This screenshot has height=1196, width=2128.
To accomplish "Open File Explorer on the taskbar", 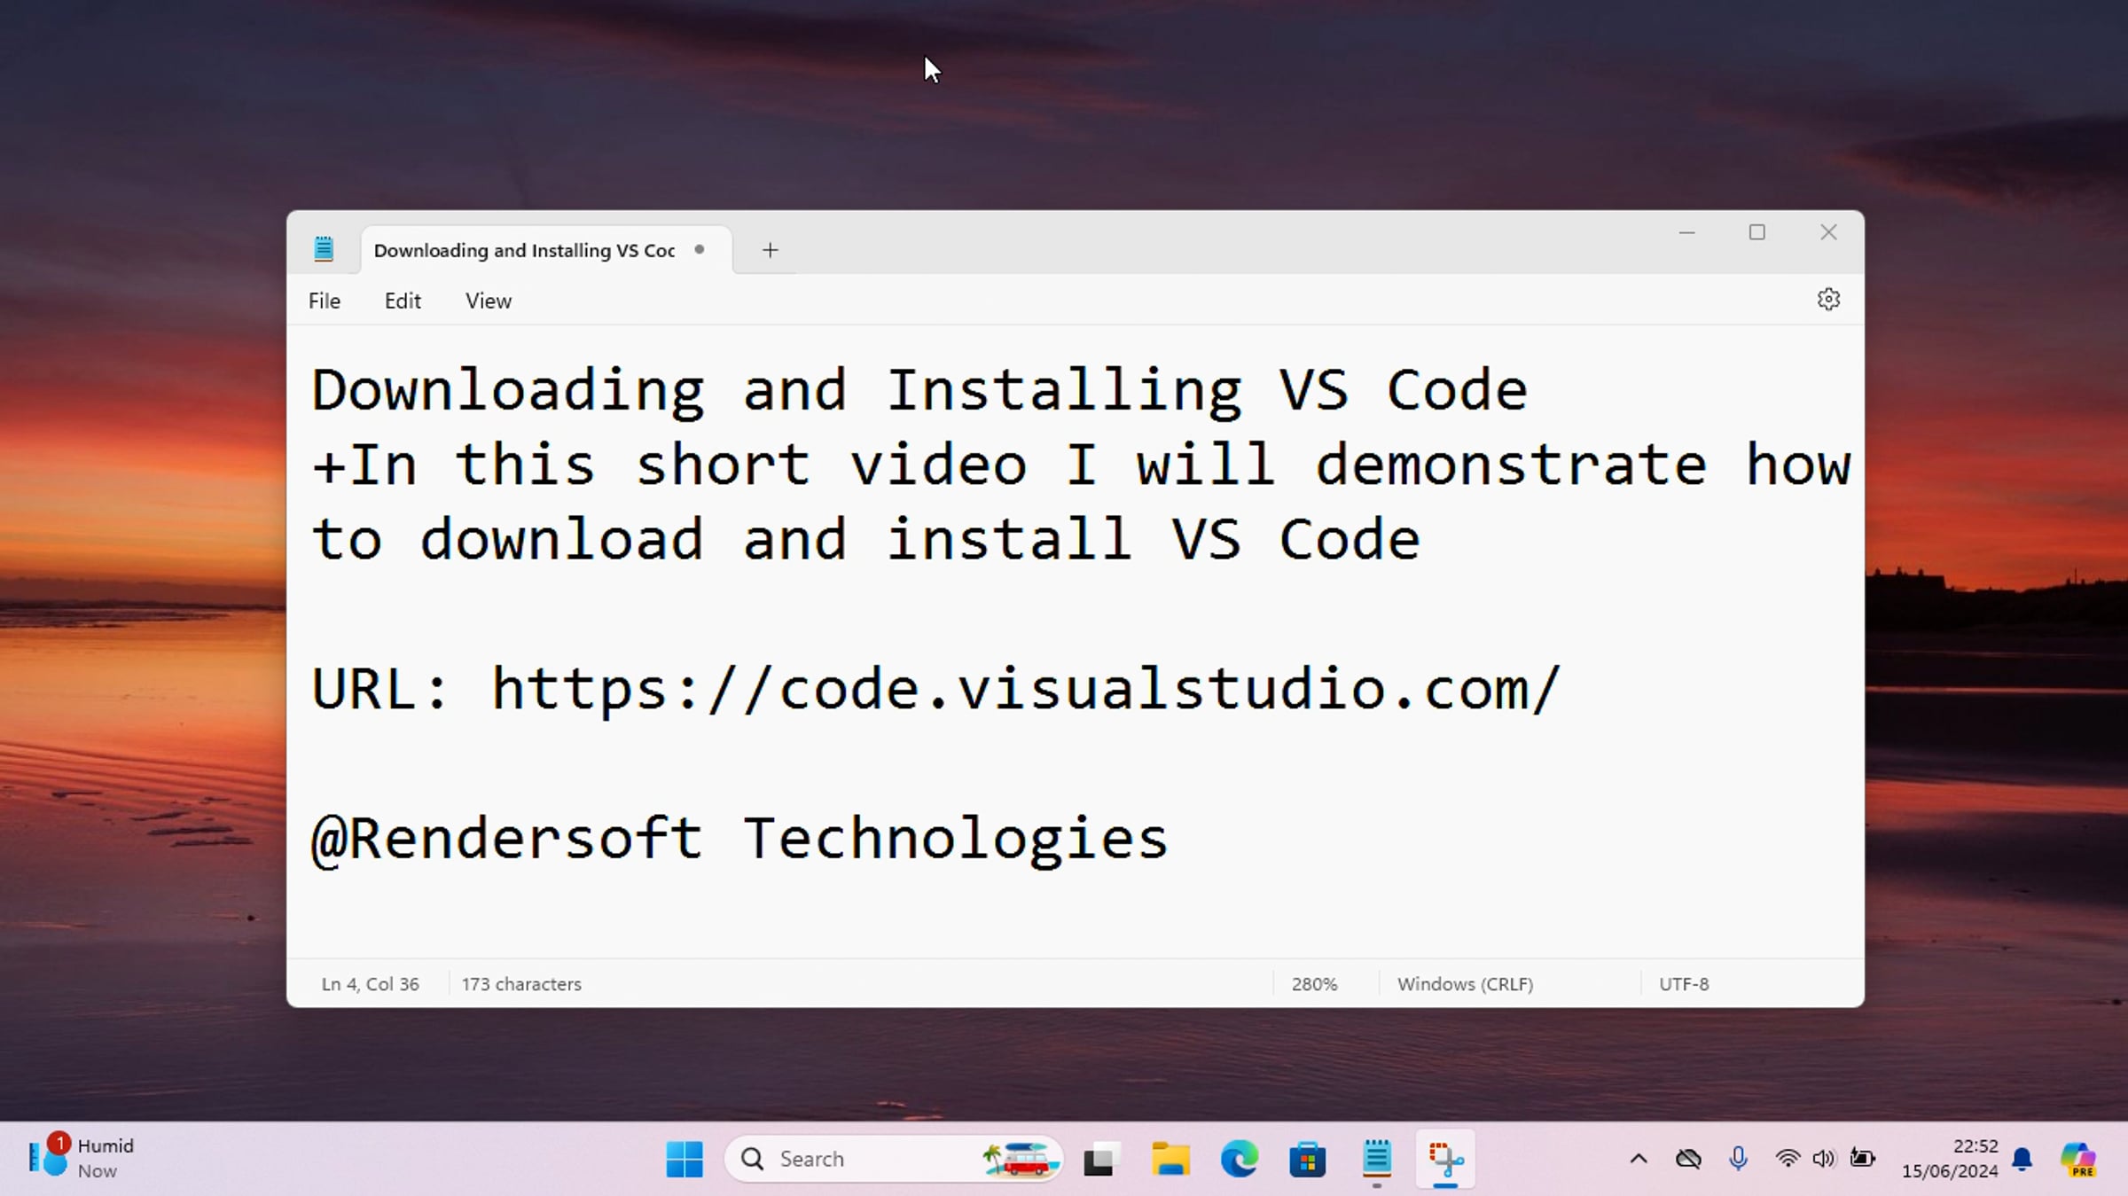I will 1170,1159.
